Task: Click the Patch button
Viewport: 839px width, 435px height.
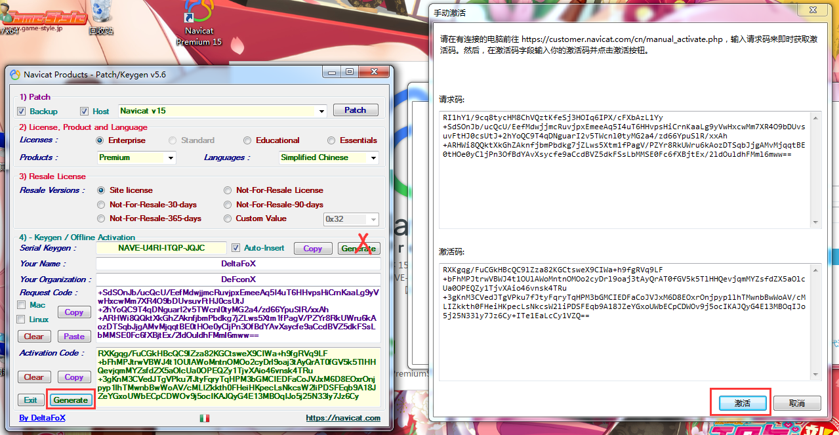Action: [x=356, y=110]
